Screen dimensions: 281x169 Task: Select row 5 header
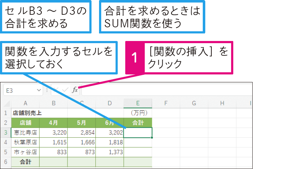[x=6, y=152]
